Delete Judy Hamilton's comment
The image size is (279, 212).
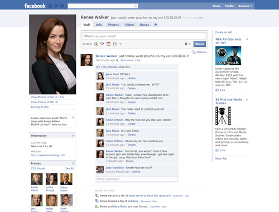(136, 172)
